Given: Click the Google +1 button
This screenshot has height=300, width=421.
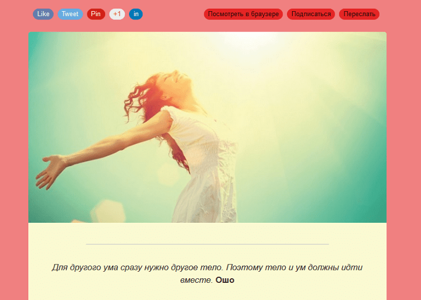Looking at the screenshot, I should pyautogui.click(x=117, y=14).
